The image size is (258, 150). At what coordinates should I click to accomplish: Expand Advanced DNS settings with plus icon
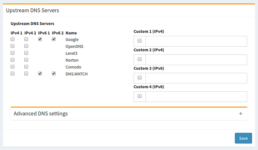241,114
